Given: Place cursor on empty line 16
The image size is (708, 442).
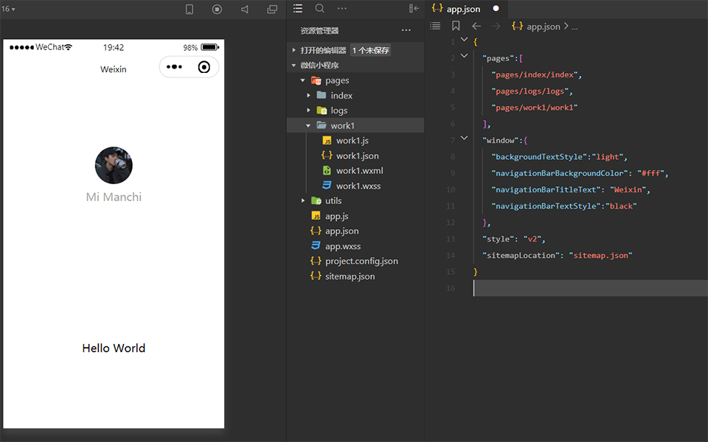Looking at the screenshot, I should [590, 288].
